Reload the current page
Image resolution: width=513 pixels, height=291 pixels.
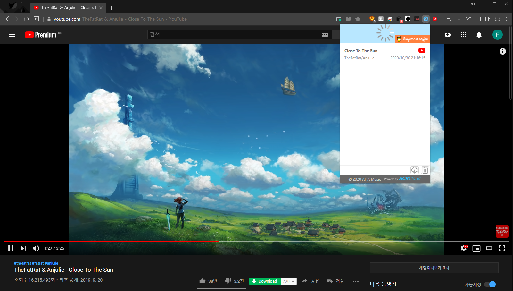click(27, 19)
